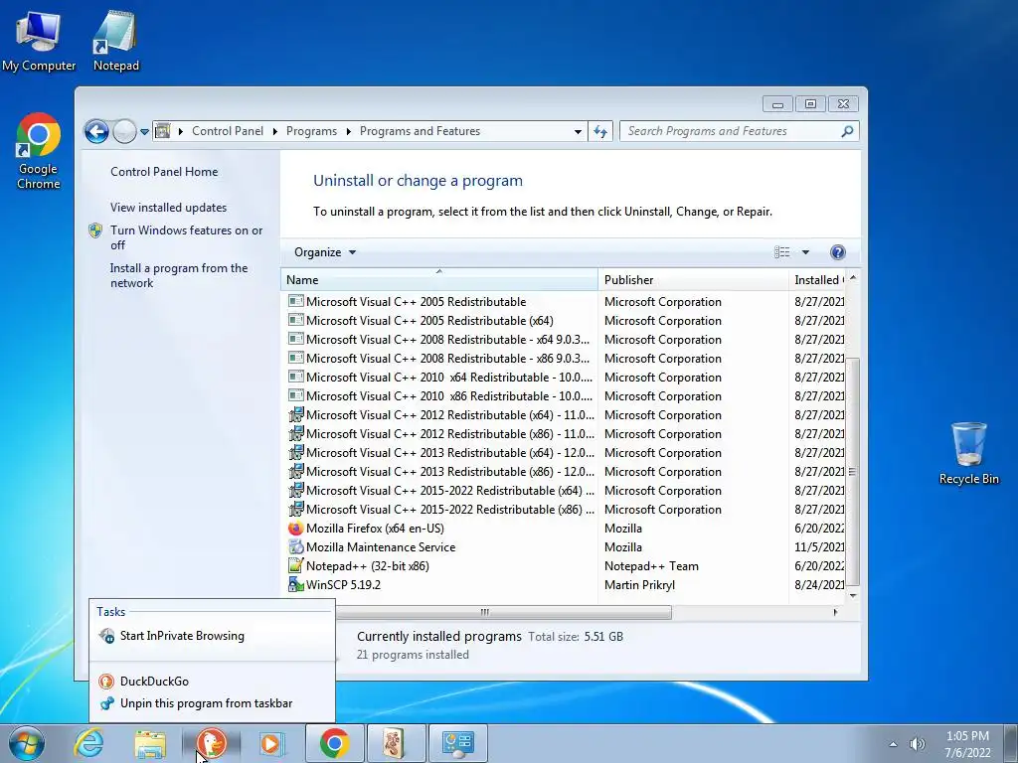Click the search magnifier icon
The height and width of the screenshot is (763, 1018).
847,131
